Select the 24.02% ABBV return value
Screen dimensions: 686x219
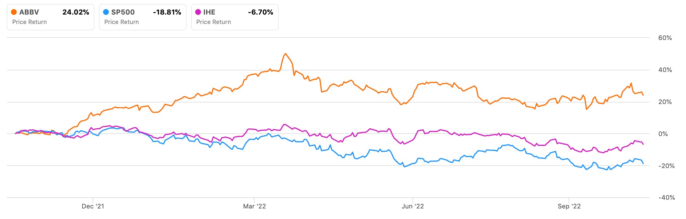[76, 12]
